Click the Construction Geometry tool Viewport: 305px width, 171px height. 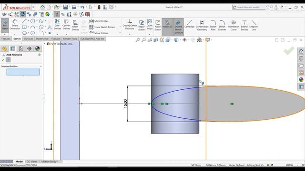point(202,25)
